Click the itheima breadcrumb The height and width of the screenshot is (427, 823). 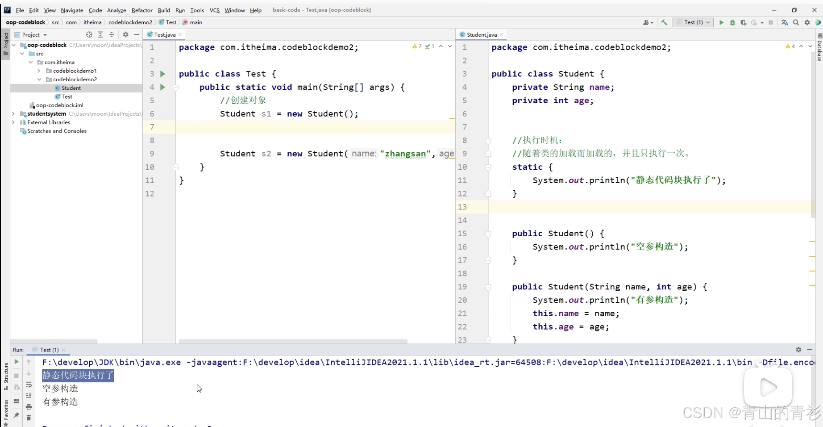point(92,22)
